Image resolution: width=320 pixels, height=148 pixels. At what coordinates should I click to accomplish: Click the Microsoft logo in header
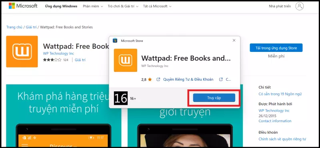pyautogui.click(x=23, y=6)
